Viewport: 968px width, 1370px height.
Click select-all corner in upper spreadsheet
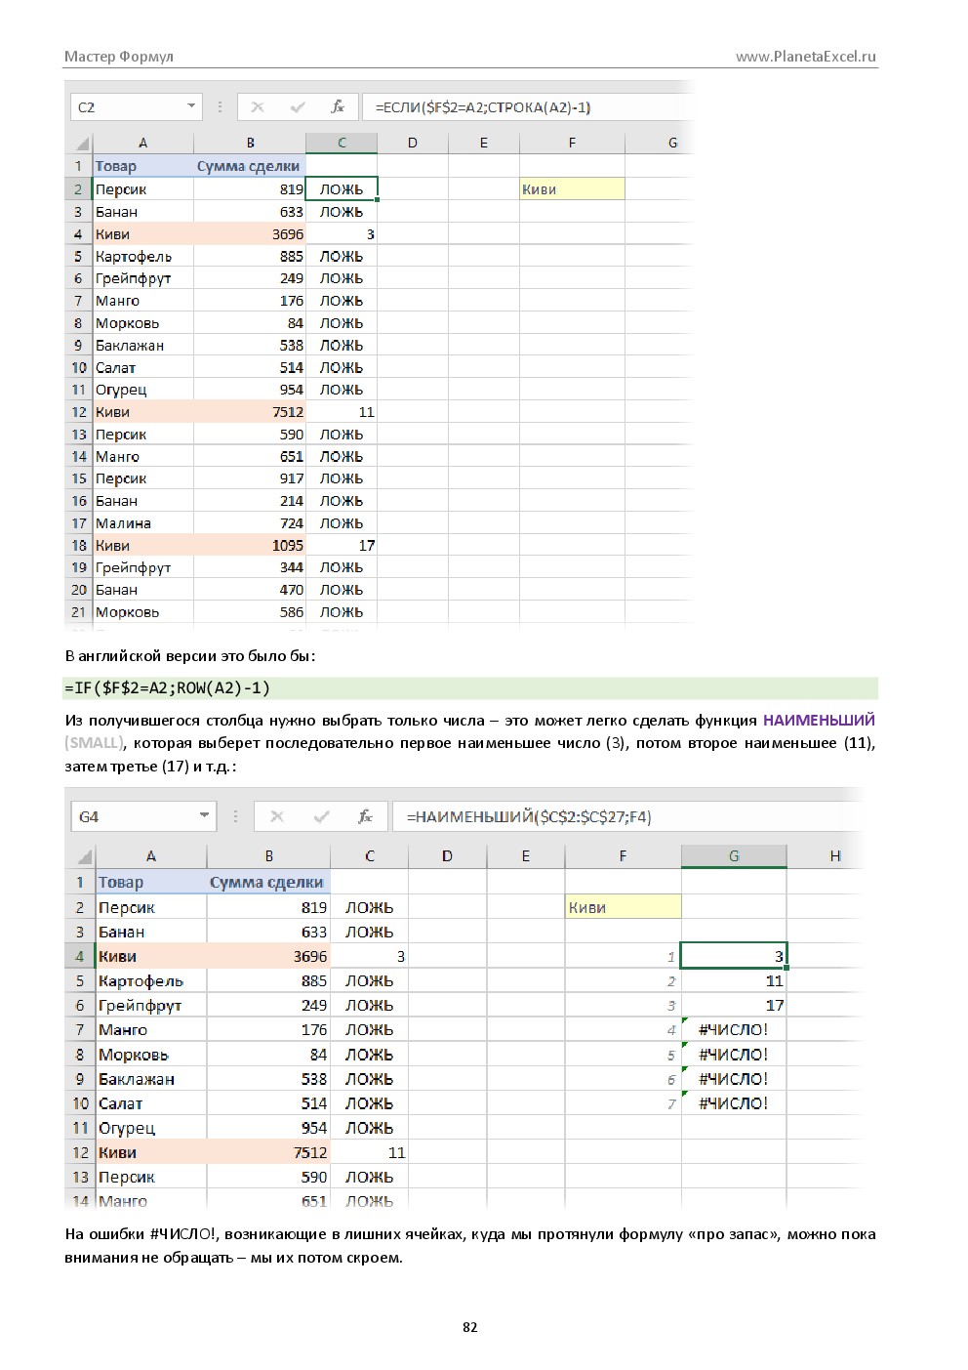click(80, 143)
